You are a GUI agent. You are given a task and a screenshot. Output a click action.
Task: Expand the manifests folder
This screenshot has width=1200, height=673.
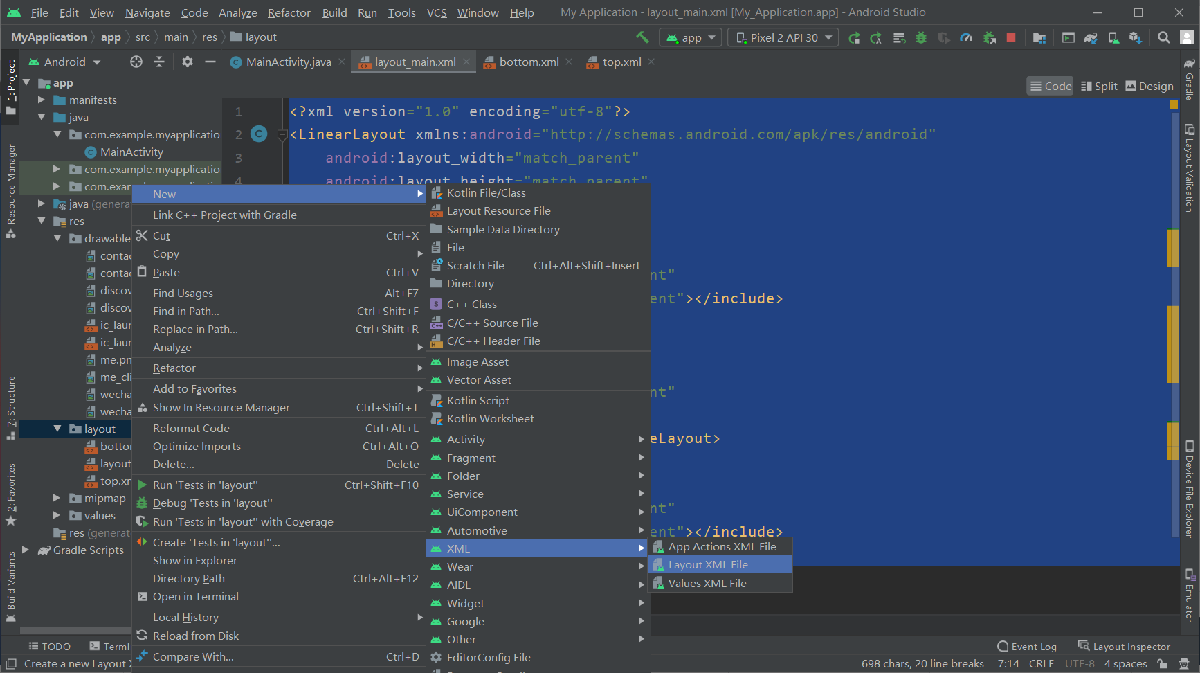click(42, 100)
